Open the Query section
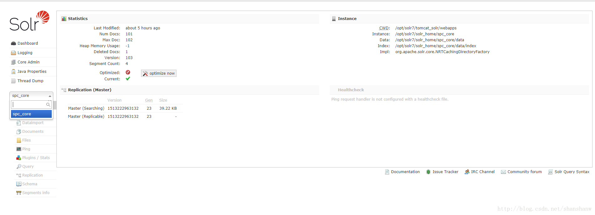Viewport: 595px width, 215px height. pyautogui.click(x=28, y=167)
